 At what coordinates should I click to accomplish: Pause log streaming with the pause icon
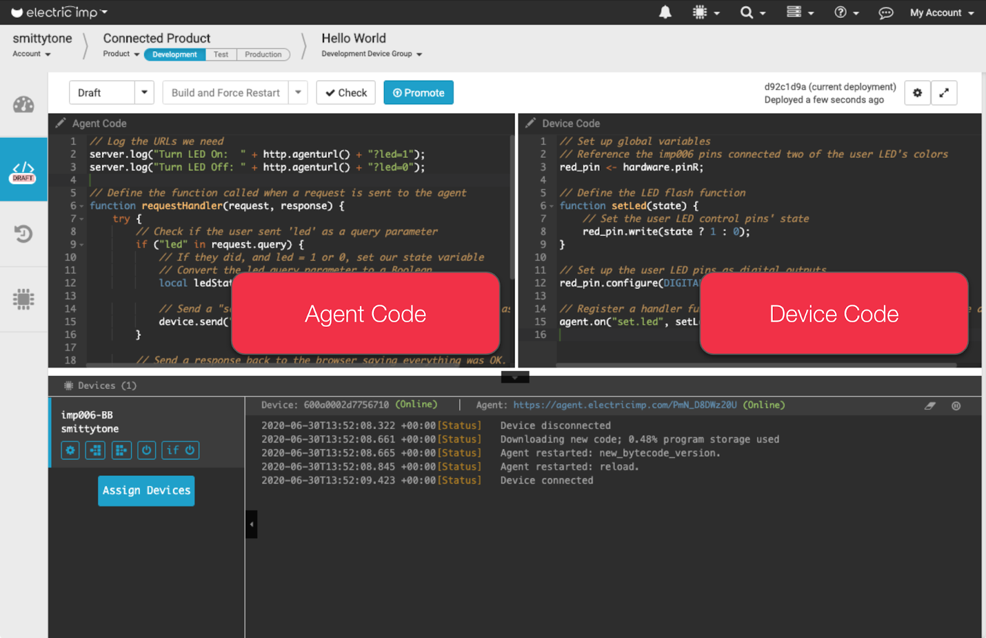[956, 406]
